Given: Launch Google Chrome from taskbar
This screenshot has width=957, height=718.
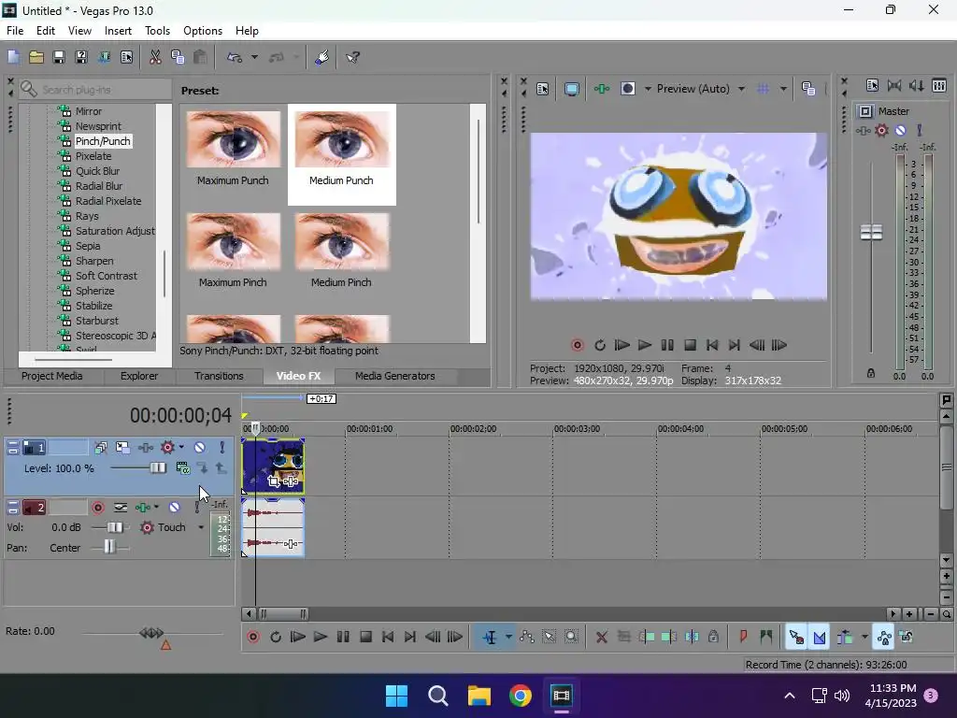Looking at the screenshot, I should pos(520,696).
